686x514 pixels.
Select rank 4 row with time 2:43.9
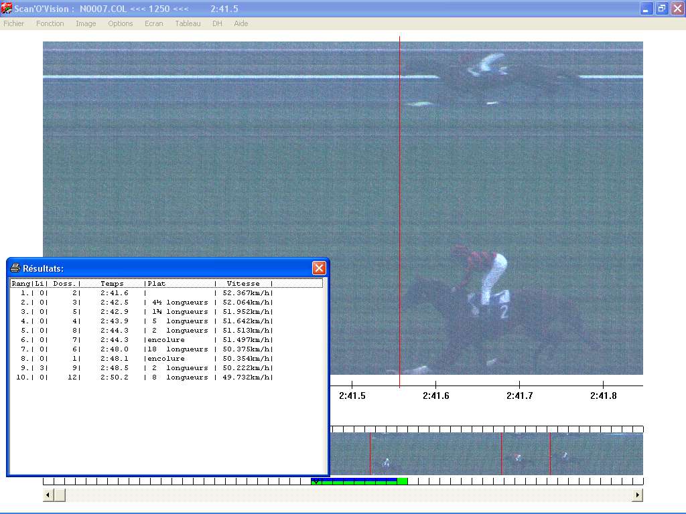tap(166, 321)
